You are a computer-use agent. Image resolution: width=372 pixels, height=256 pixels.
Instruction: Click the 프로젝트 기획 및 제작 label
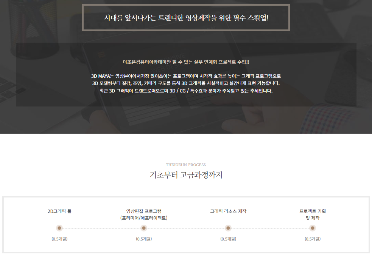(313, 214)
